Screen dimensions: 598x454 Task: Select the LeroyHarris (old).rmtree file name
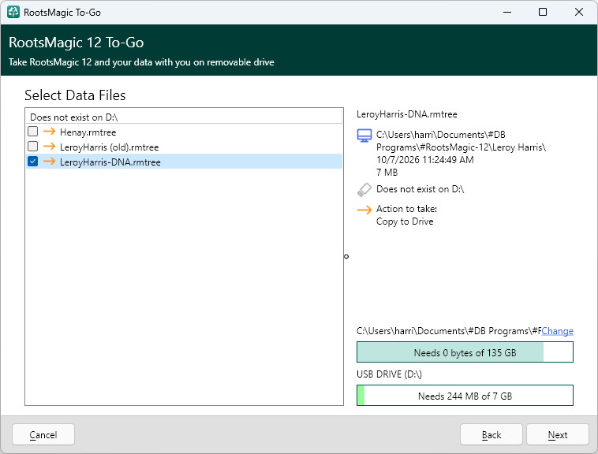(x=109, y=147)
